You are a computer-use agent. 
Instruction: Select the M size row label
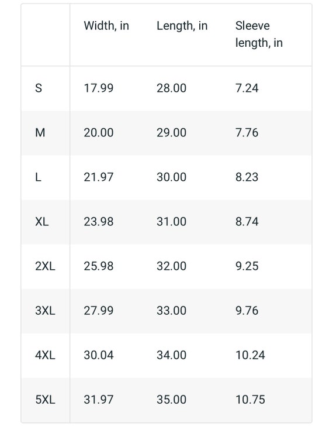click(x=40, y=133)
